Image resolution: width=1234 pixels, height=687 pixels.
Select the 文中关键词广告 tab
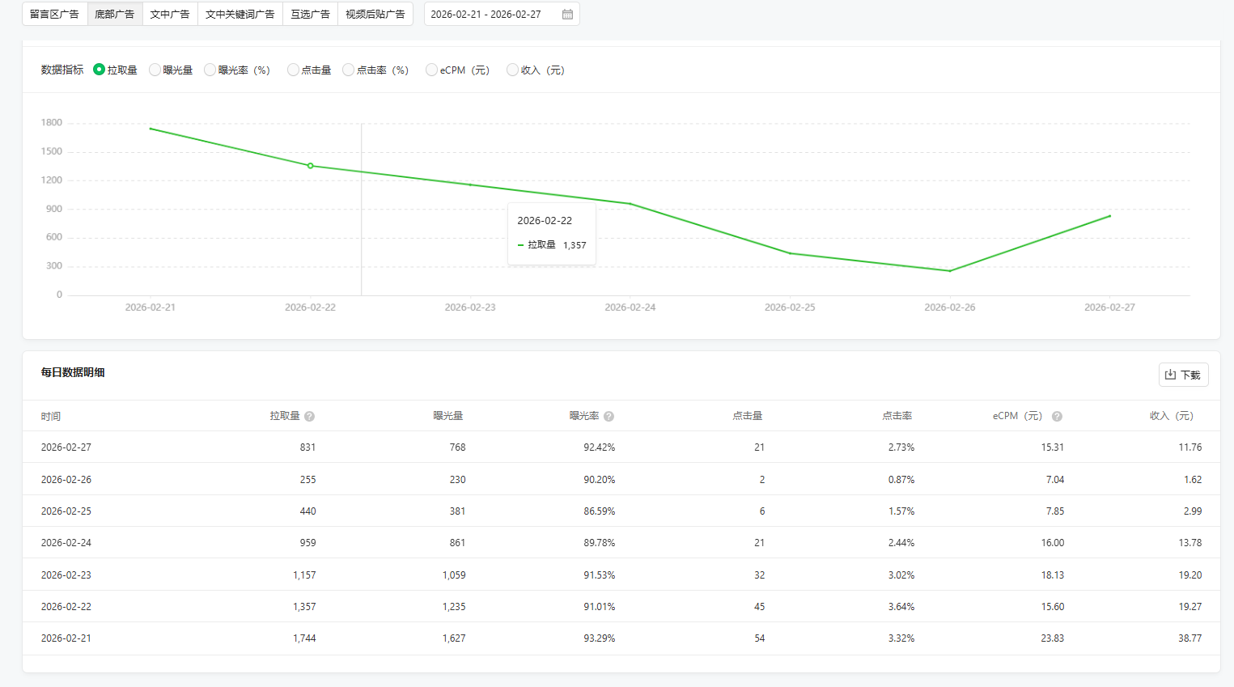tap(240, 15)
